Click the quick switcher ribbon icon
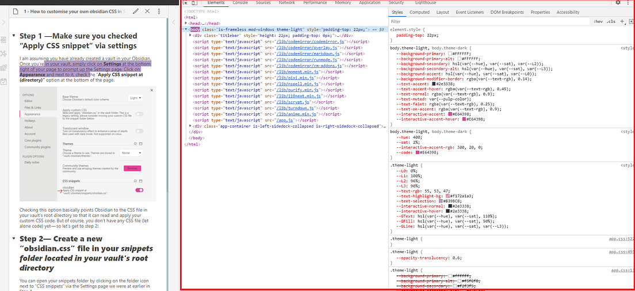 [3, 40]
